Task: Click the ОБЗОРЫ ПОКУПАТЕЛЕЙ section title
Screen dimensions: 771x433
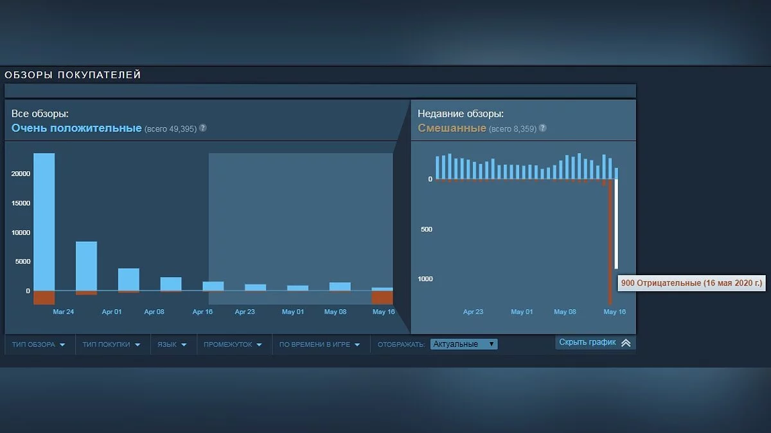Action: [x=73, y=75]
